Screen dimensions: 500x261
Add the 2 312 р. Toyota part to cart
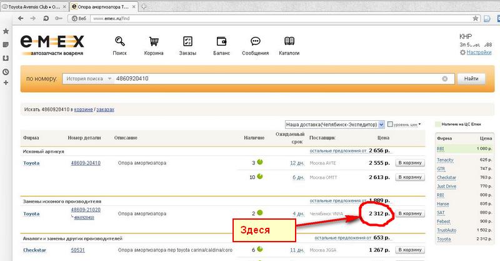pyautogui.click(x=410, y=213)
